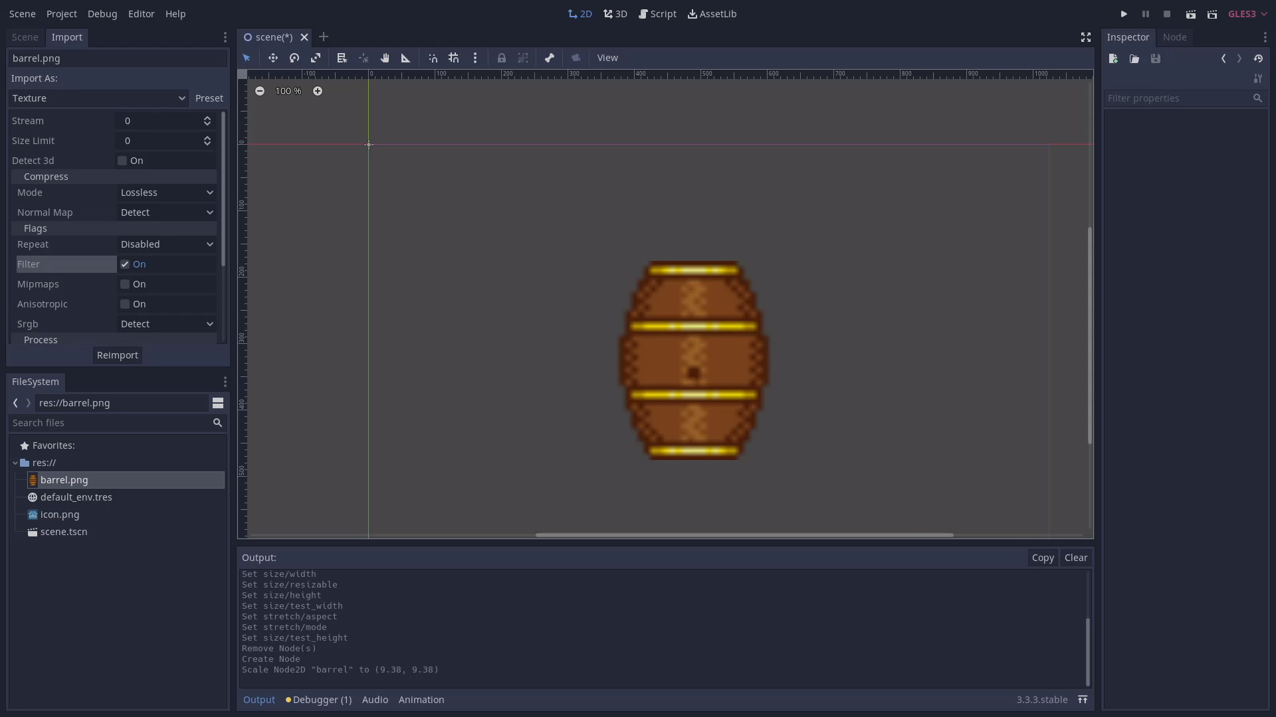Adjust the Stream stepper value
This screenshot has height=717, width=1276.
click(208, 120)
